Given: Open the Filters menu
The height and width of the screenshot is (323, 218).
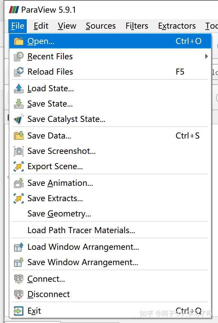Looking at the screenshot, I should tap(137, 26).
